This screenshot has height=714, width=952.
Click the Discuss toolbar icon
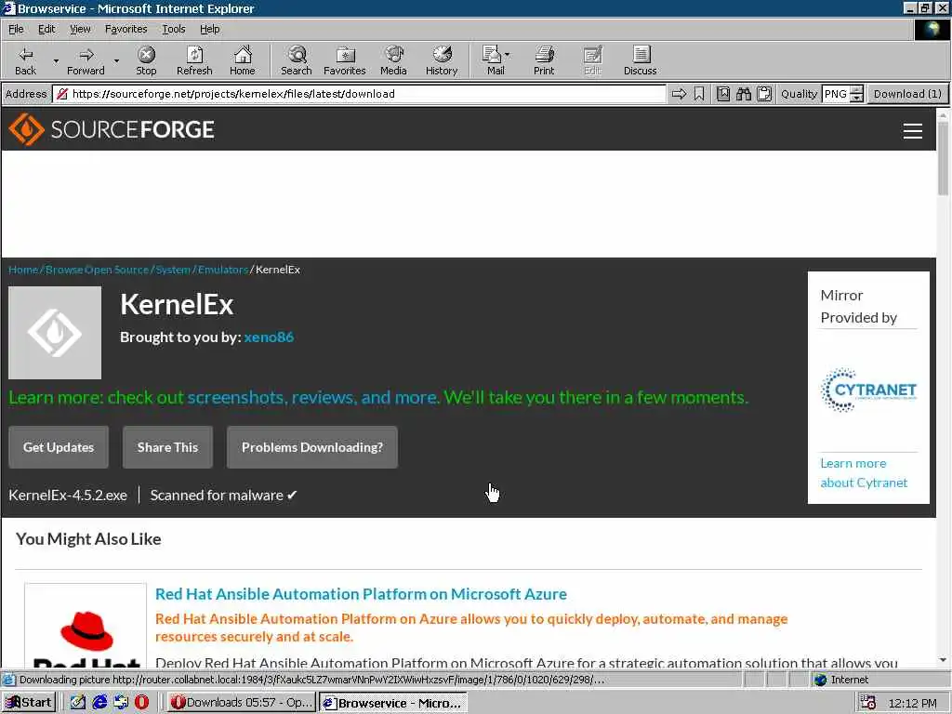pos(640,60)
